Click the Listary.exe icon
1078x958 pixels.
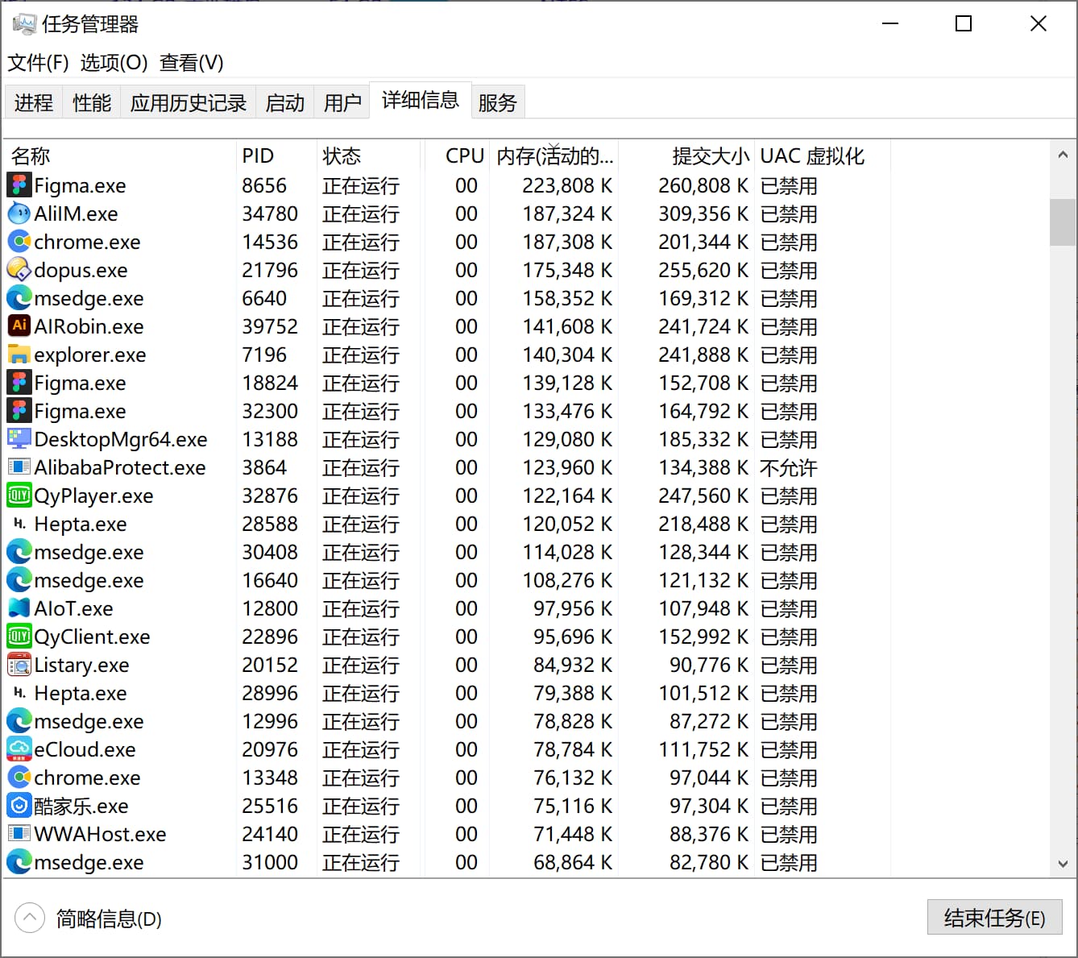point(19,665)
